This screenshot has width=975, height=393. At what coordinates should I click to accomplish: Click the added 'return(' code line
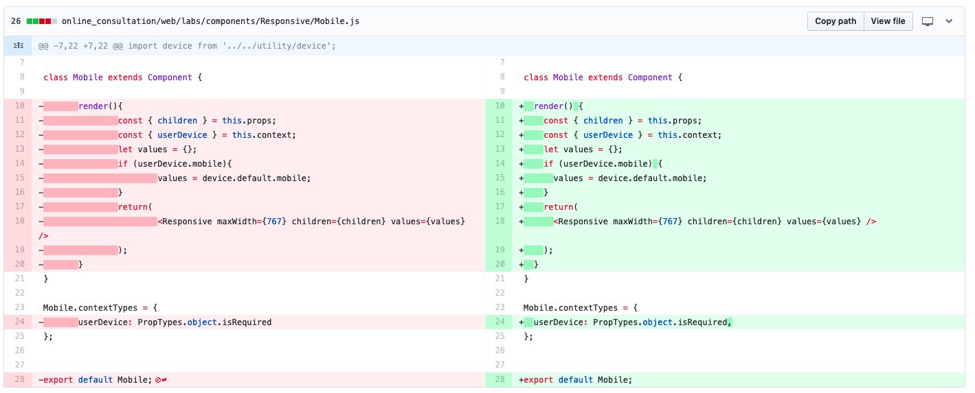pos(739,206)
